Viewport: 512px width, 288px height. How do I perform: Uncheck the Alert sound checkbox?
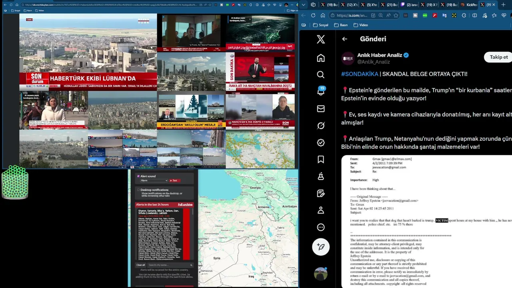[138, 176]
